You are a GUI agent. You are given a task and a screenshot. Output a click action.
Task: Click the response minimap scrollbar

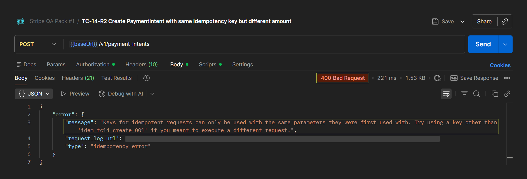(x=509, y=134)
